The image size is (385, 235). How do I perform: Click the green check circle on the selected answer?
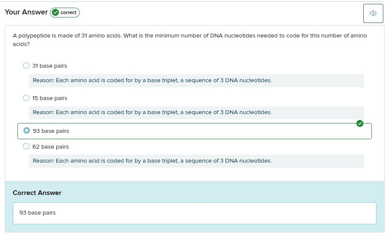pyautogui.click(x=360, y=123)
